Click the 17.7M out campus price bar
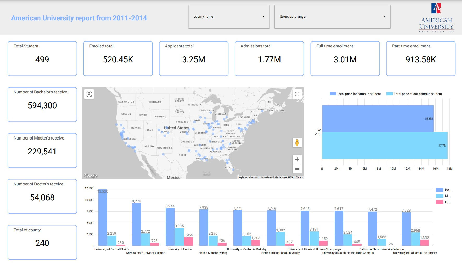462x277 pixels. pyautogui.click(x=385, y=146)
